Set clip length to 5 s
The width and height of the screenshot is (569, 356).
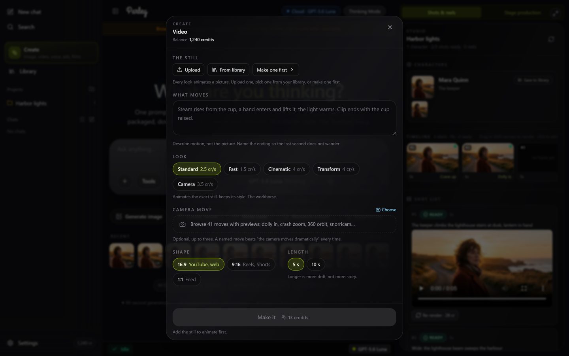pyautogui.click(x=296, y=264)
